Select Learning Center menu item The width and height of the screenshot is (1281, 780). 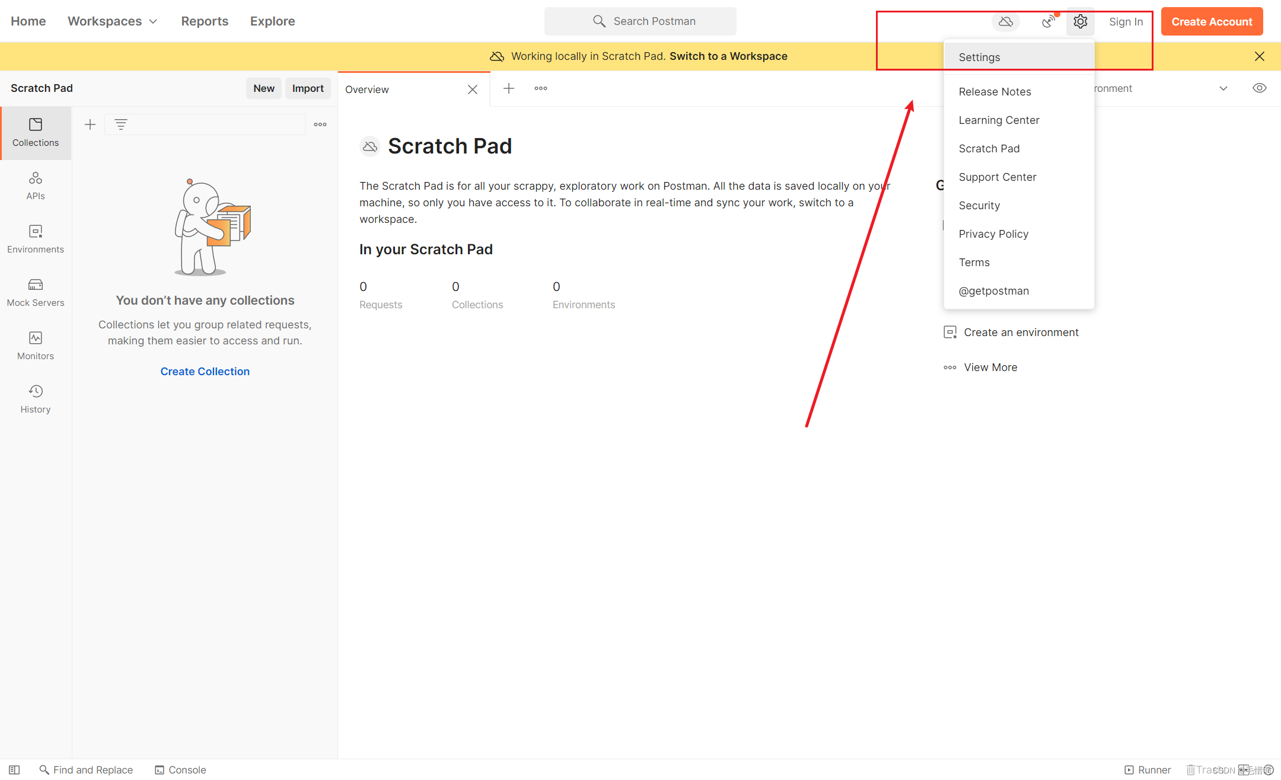[x=1019, y=120]
